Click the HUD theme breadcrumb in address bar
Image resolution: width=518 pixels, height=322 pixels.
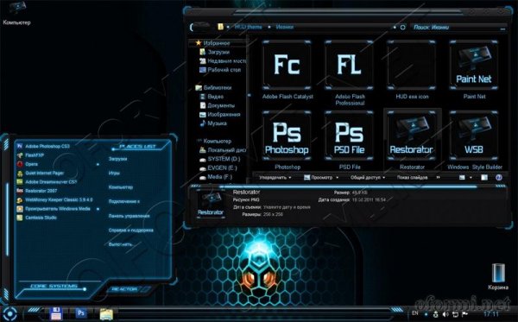[248, 27]
